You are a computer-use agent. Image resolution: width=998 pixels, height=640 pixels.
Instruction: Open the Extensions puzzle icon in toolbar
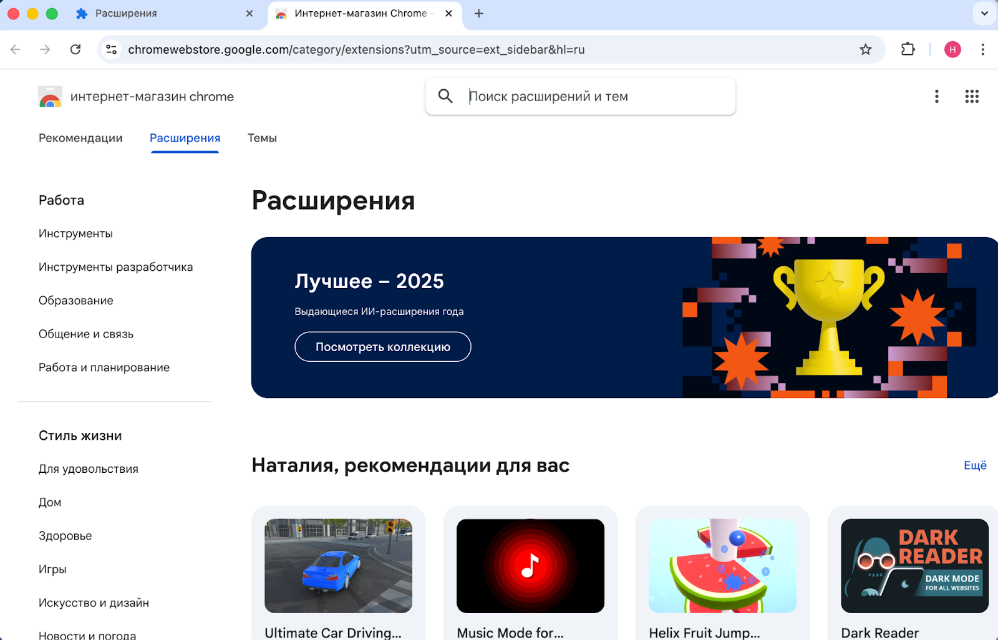(908, 49)
